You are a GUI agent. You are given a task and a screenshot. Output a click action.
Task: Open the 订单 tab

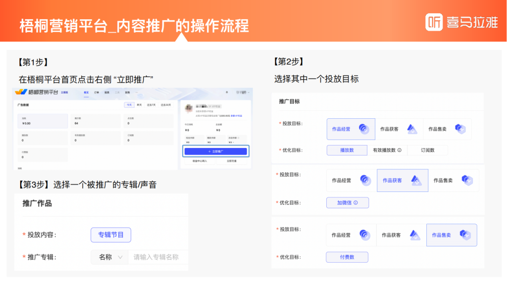click(x=97, y=93)
